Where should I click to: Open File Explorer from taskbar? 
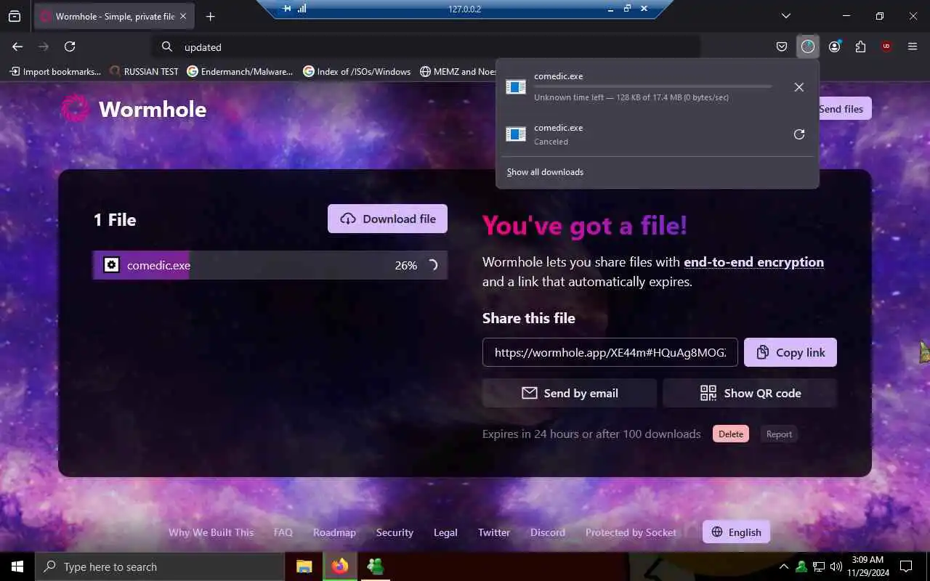pos(304,566)
